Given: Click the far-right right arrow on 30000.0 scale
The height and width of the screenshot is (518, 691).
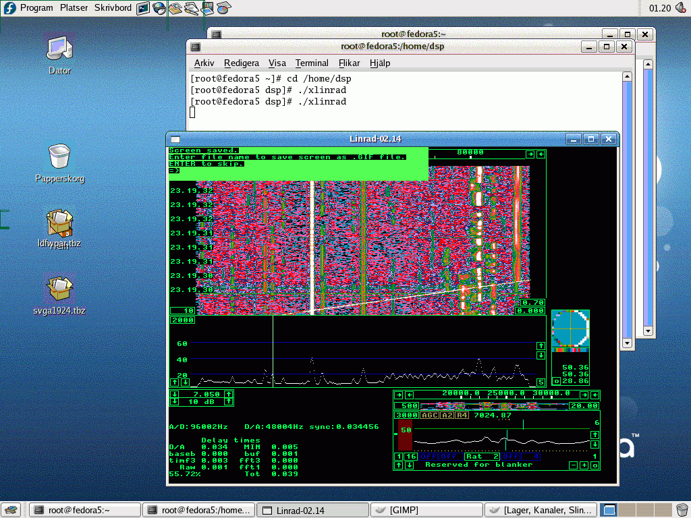Looking at the screenshot, I should (584, 395).
